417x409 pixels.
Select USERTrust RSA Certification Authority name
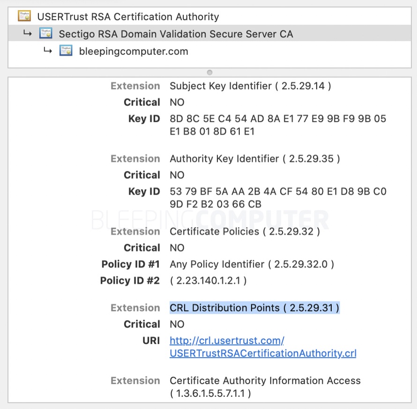click(128, 17)
